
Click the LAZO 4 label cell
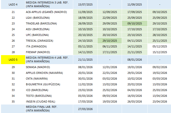click(13, 4)
